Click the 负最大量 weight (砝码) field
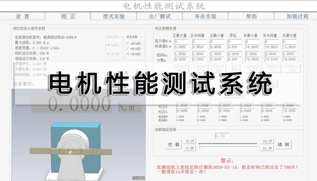317x181 pixels. (x=290, y=54)
